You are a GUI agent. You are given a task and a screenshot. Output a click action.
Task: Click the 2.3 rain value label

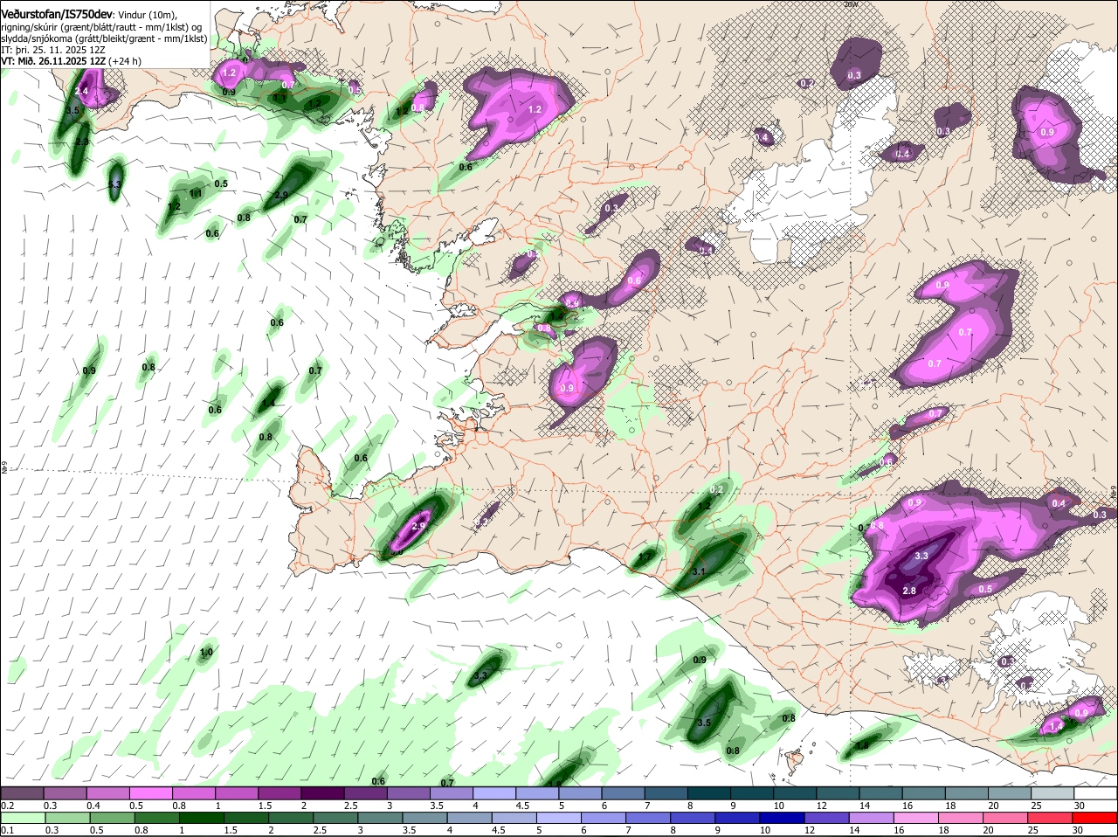click(x=82, y=142)
